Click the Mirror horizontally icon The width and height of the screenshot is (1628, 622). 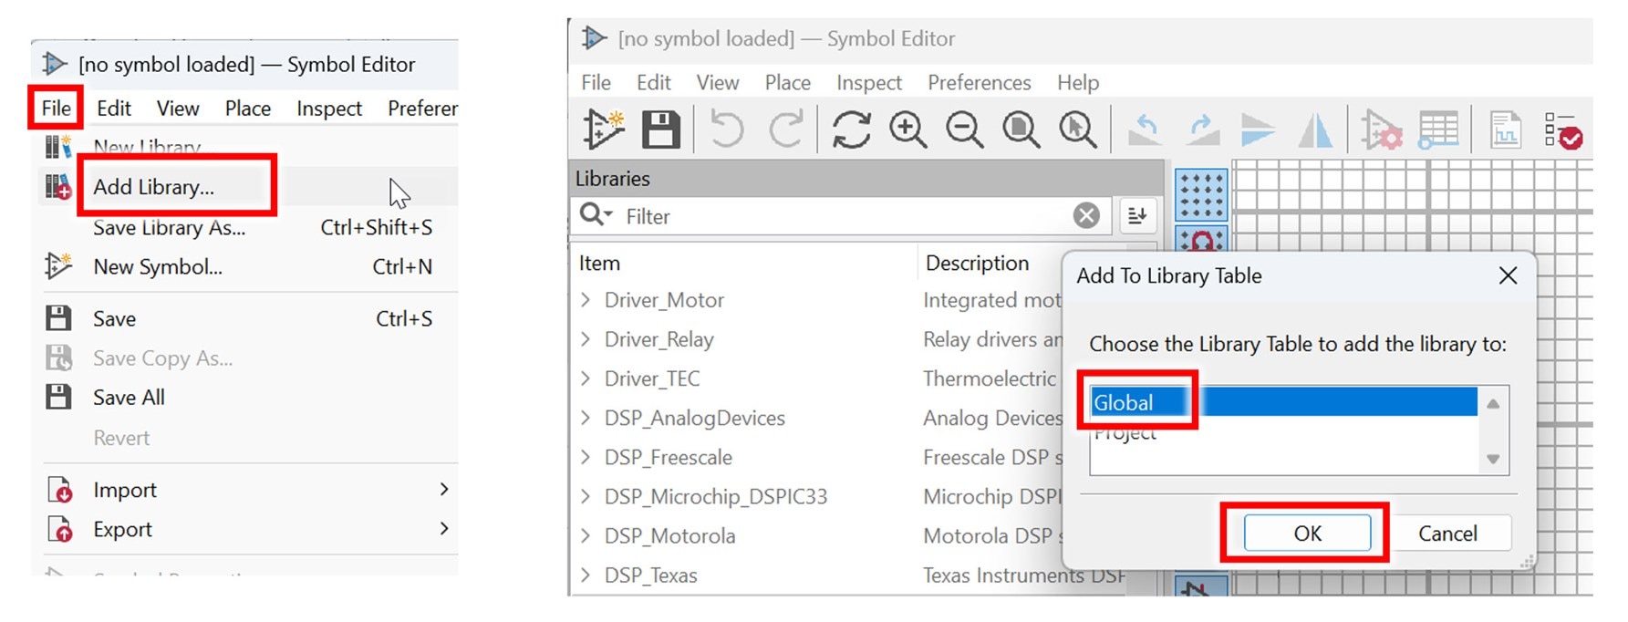pos(1314,130)
